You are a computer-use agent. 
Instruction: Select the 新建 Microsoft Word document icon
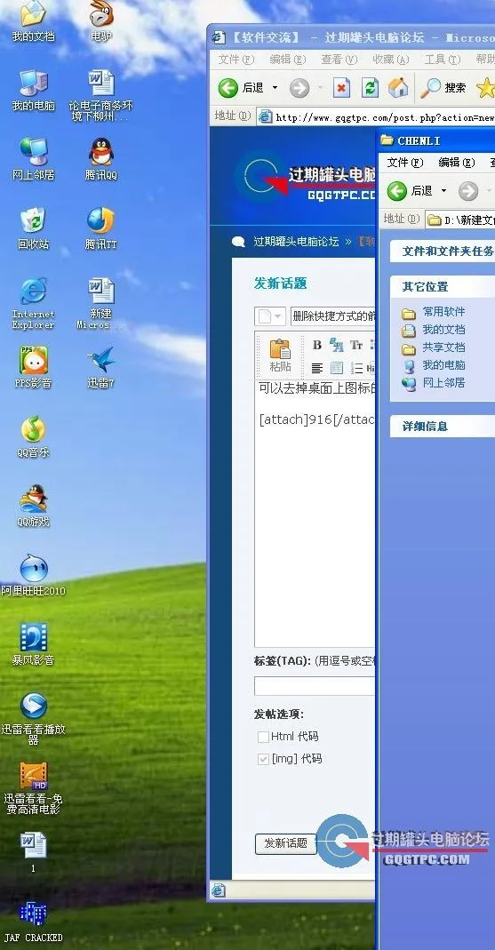click(x=100, y=303)
